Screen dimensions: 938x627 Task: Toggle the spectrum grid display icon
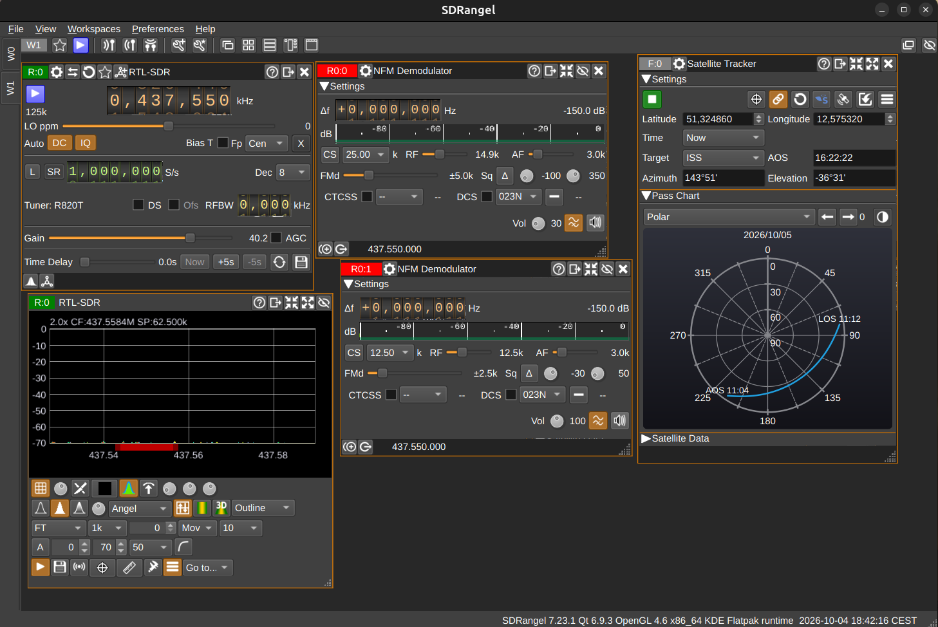pyautogui.click(x=41, y=489)
